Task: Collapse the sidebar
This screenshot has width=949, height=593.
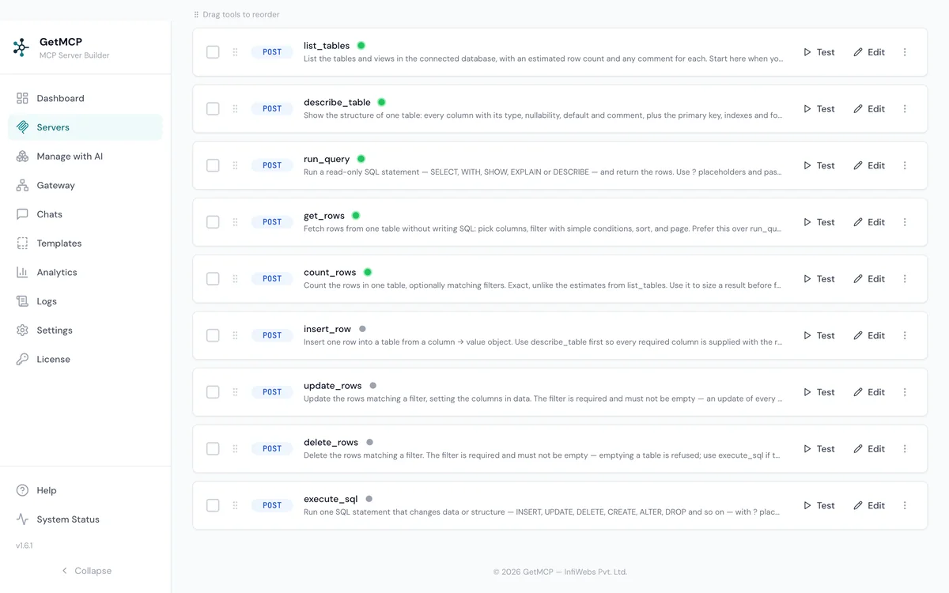Action: [85, 571]
